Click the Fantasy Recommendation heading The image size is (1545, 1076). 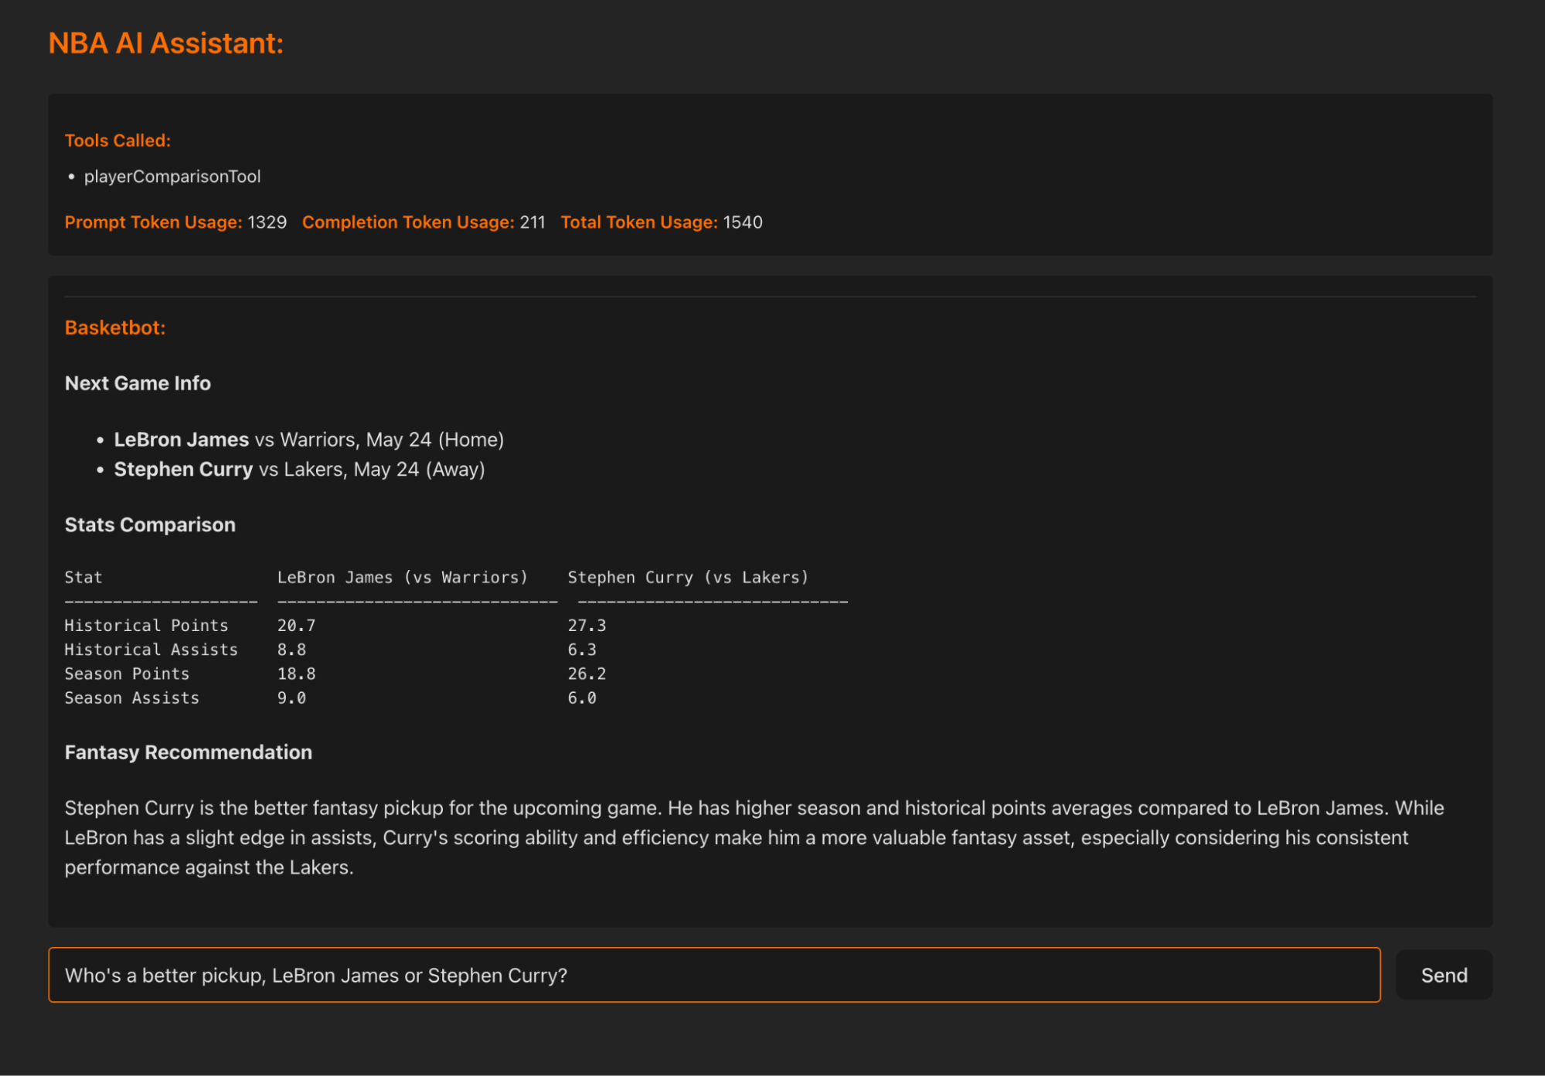pos(188,752)
